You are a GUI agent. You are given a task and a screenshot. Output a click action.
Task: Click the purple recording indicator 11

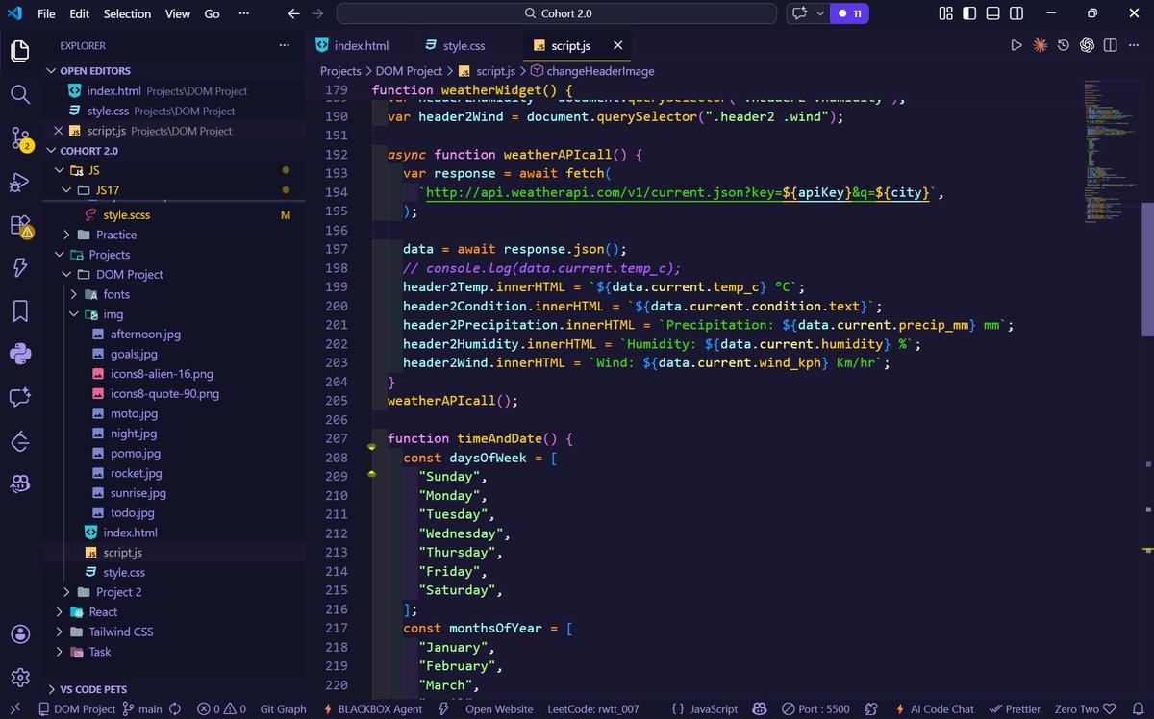click(x=849, y=13)
